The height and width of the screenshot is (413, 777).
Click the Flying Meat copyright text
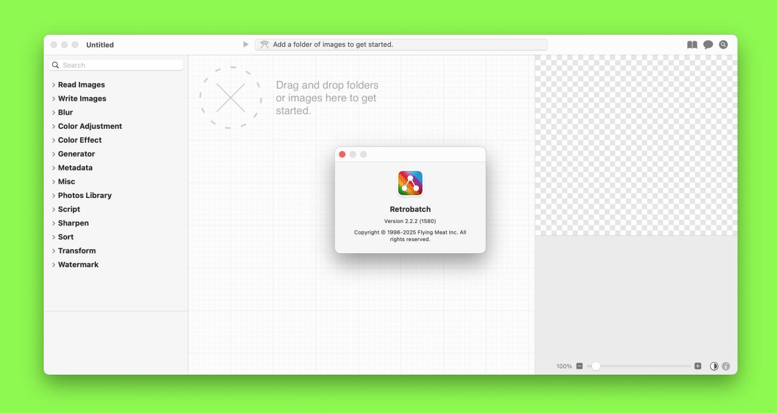click(410, 236)
